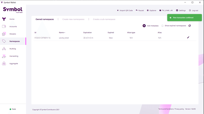Click the green Node status indicator

point(10,109)
